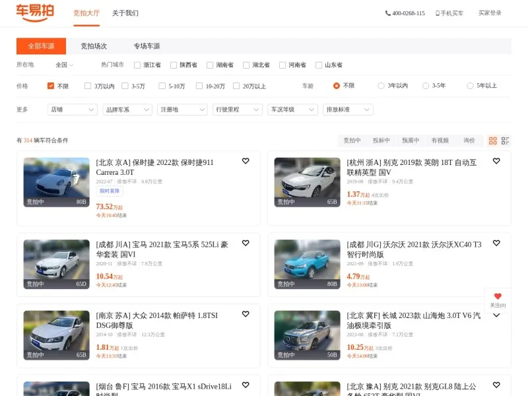Open the 店铺 dropdown
Screen dimensions: 528x396
(73, 110)
